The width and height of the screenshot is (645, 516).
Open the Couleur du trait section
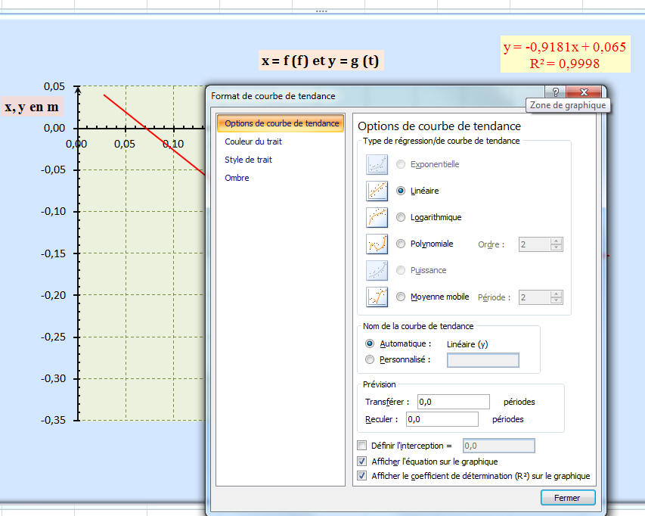(253, 141)
